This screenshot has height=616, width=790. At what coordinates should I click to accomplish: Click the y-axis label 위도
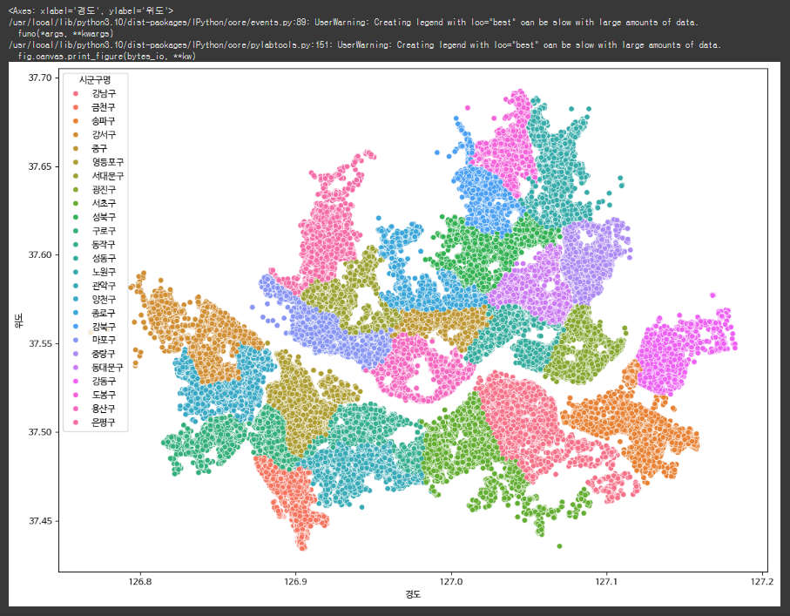click(x=18, y=320)
